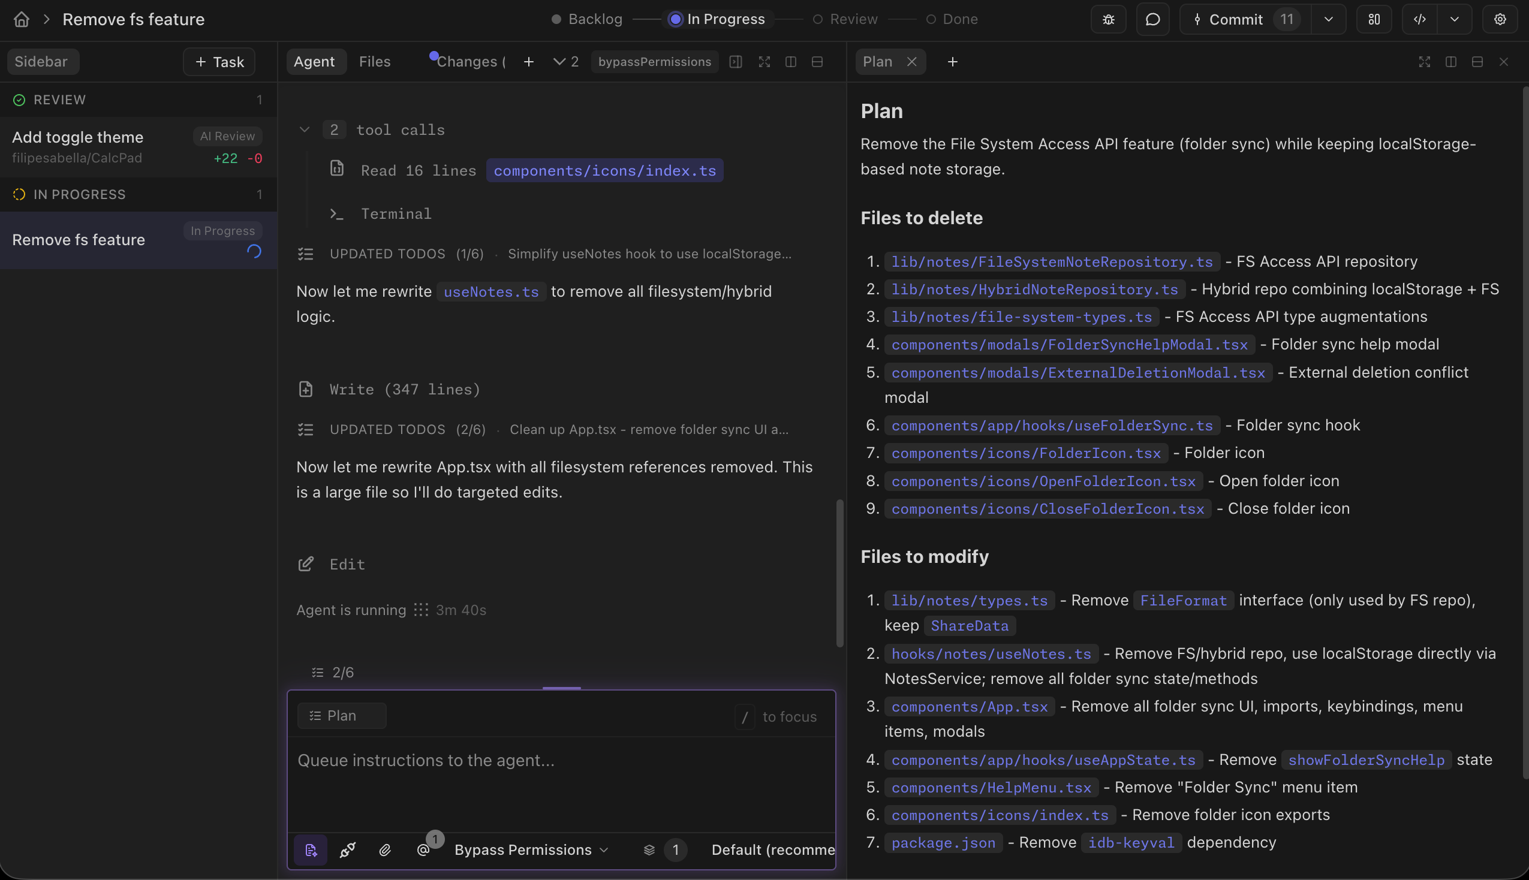Collapse the REVIEW section header
The image size is (1529, 880).
pos(139,100)
